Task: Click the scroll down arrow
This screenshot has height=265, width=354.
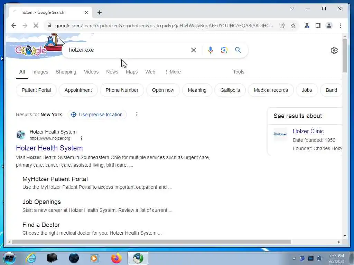Action: click(345, 236)
